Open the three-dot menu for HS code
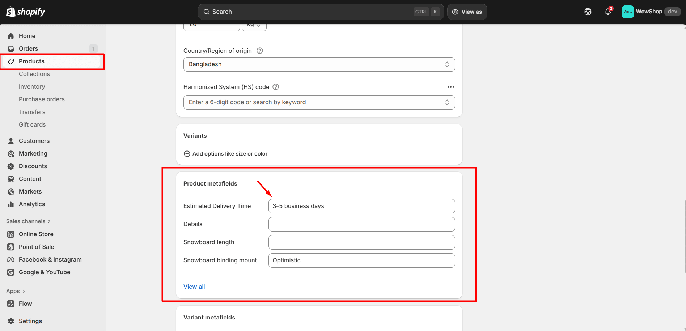 click(x=450, y=87)
